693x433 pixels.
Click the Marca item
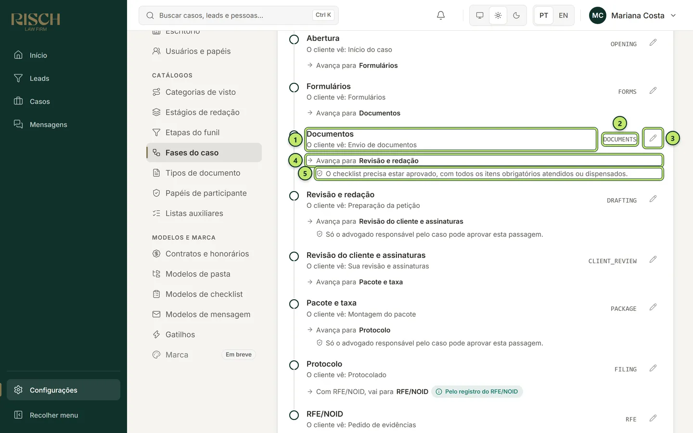[204, 355]
